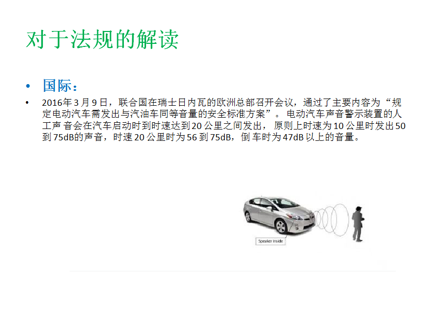This screenshot has height=323, width=432.
Task: Click the blue bullet before 国际
Action: [x=28, y=86]
